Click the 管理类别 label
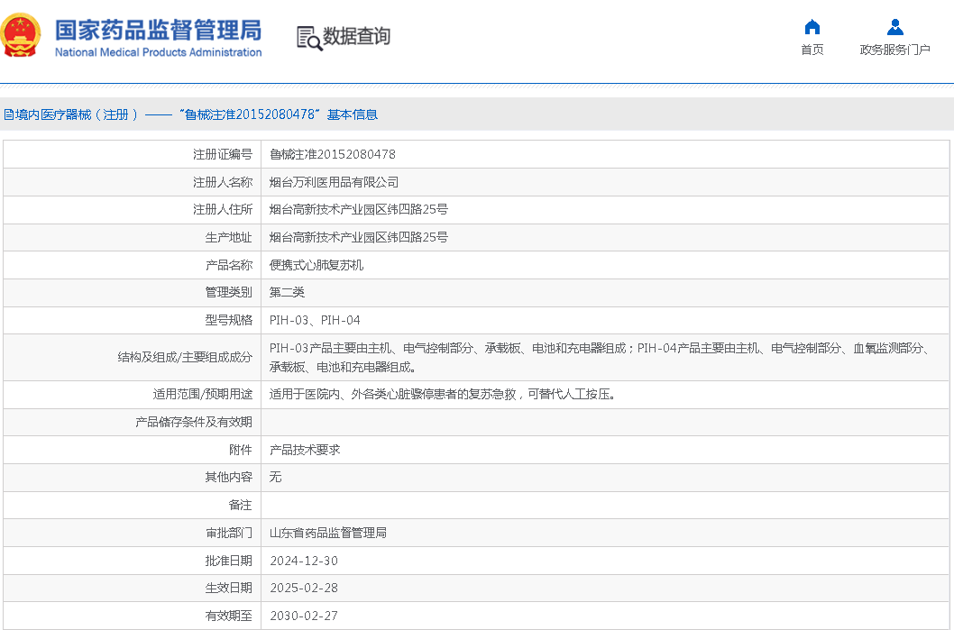The width and height of the screenshot is (954, 630). tap(229, 293)
